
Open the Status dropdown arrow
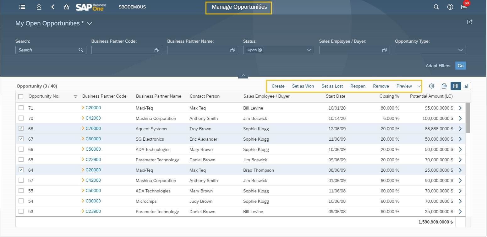coord(309,50)
